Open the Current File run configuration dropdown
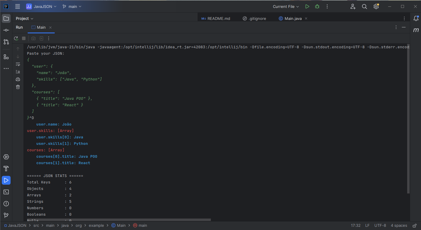This screenshot has width=421, height=230. click(286, 6)
